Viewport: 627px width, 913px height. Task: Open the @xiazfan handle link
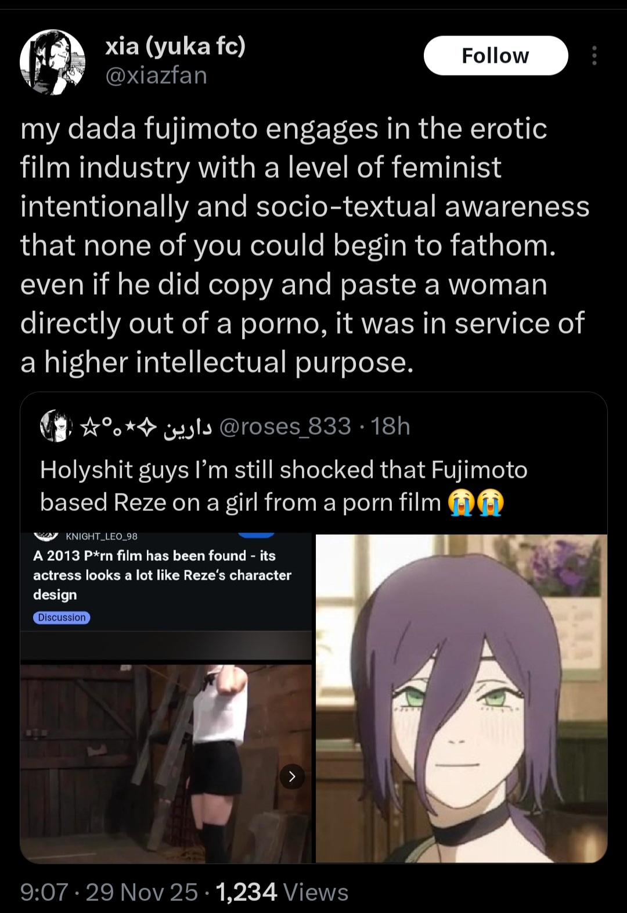(x=156, y=76)
